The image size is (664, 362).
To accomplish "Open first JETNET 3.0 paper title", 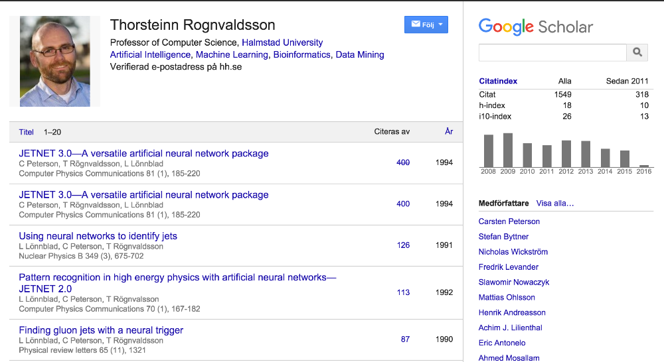I will (x=143, y=154).
